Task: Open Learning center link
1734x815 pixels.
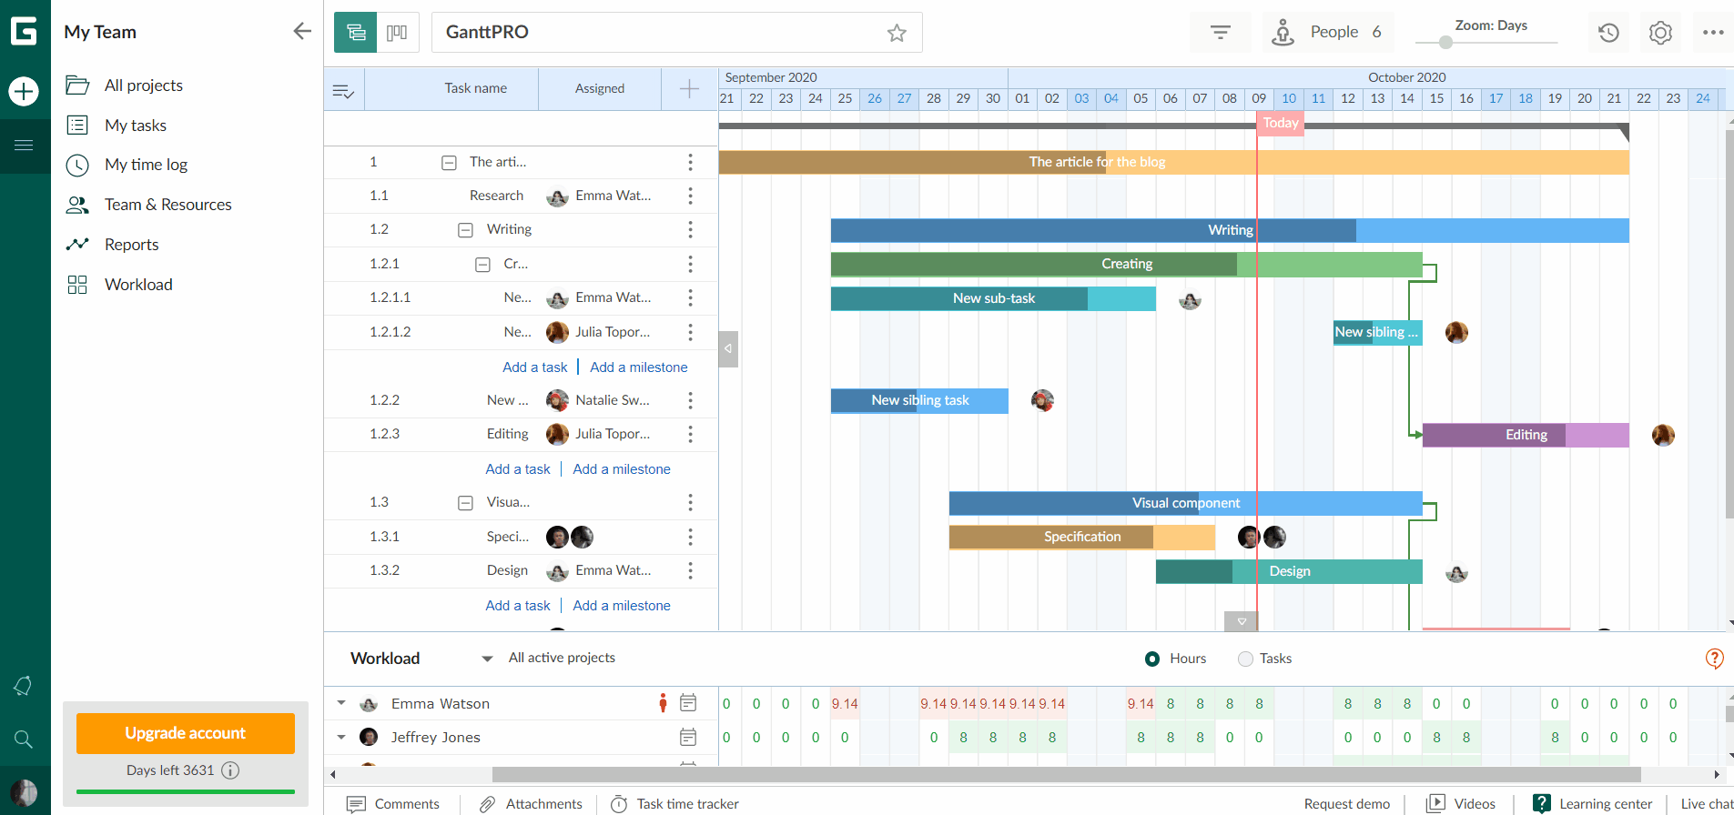Action: click(x=1593, y=804)
